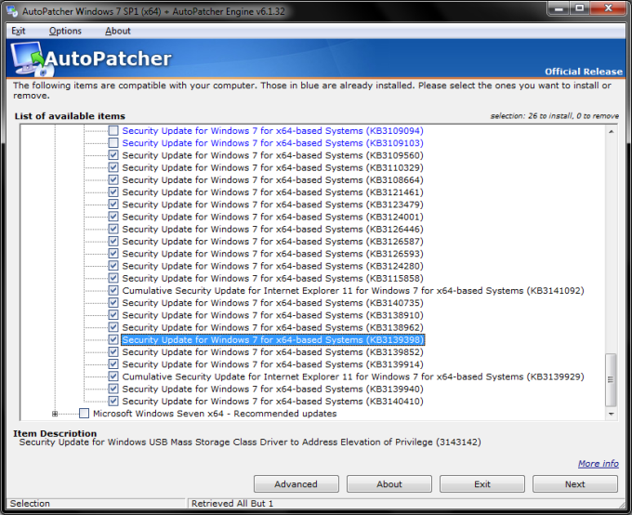Uncheck the KB3139398 security update

click(x=113, y=340)
